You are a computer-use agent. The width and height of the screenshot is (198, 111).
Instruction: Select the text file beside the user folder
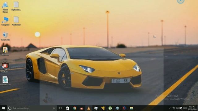coord(16,6)
